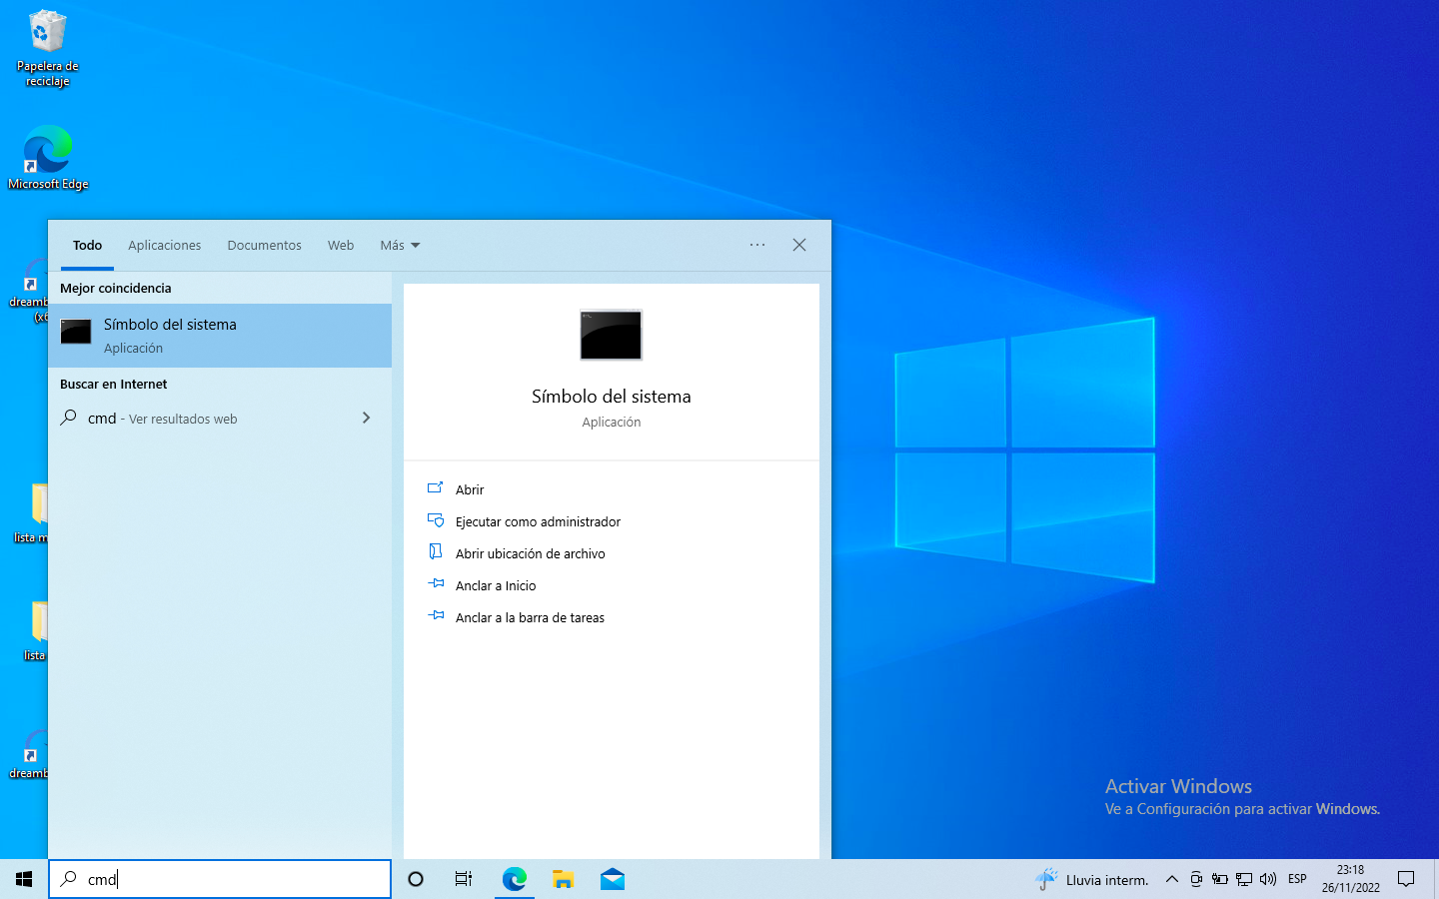1439x899 pixels.
Task: Choose Anclar a la barra de tareas
Action: coord(530,618)
